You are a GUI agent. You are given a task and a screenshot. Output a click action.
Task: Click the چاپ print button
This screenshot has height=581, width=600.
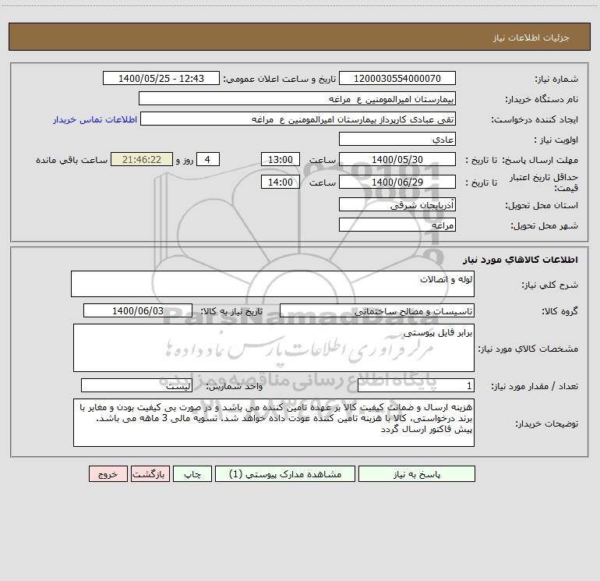click(192, 473)
